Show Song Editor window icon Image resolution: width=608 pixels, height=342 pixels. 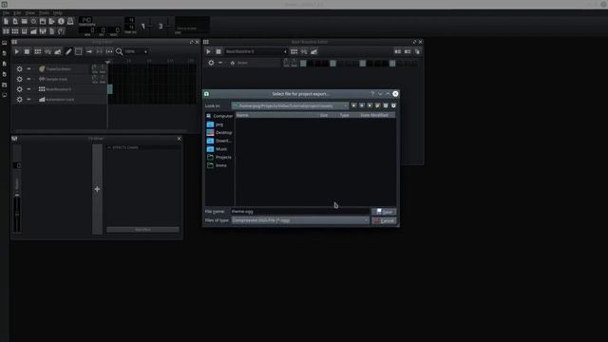click(6, 31)
